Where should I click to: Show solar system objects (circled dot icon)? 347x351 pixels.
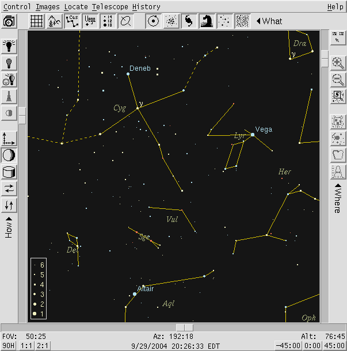coord(153,21)
